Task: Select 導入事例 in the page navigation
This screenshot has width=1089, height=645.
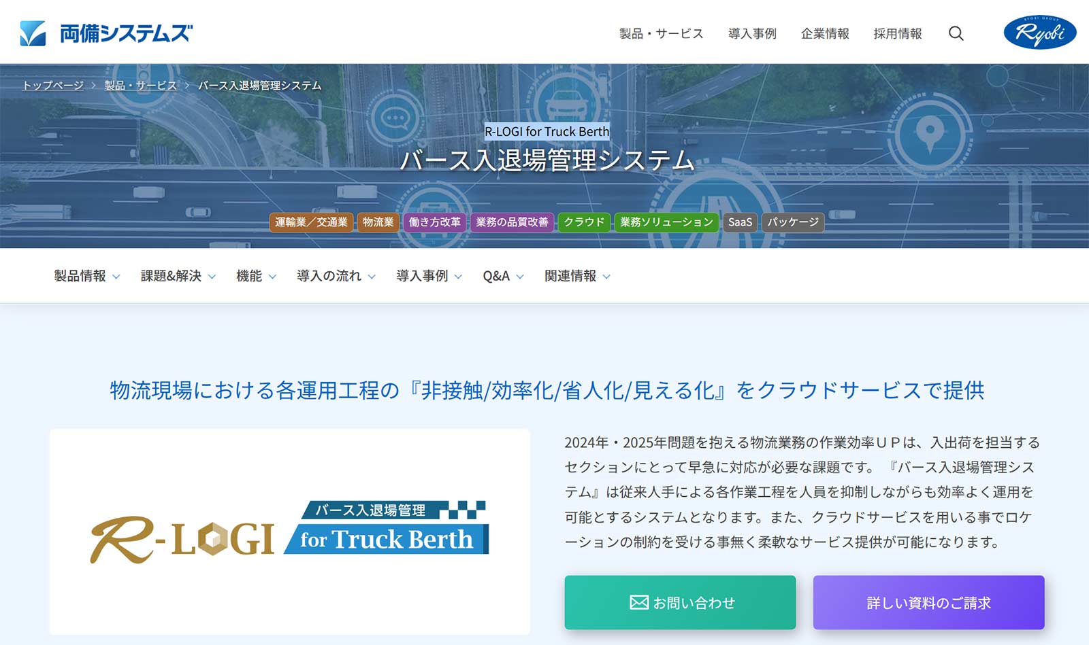Action: 422,275
